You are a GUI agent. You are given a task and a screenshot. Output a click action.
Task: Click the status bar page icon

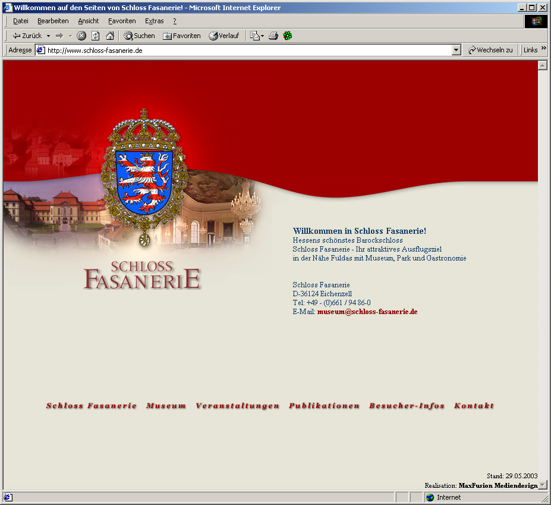click(8, 497)
